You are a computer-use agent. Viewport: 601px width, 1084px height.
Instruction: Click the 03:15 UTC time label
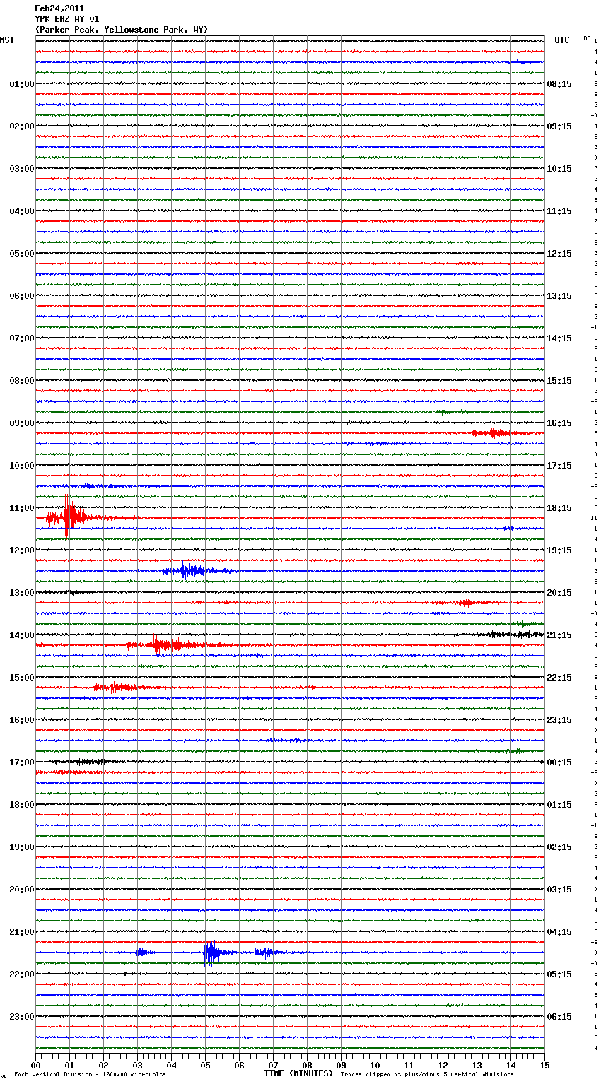(559, 890)
